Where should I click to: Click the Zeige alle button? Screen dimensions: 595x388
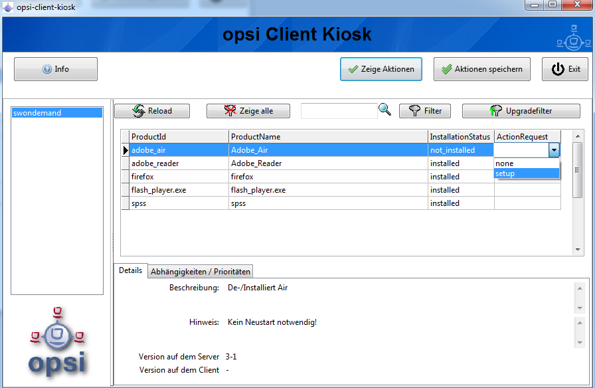point(248,111)
